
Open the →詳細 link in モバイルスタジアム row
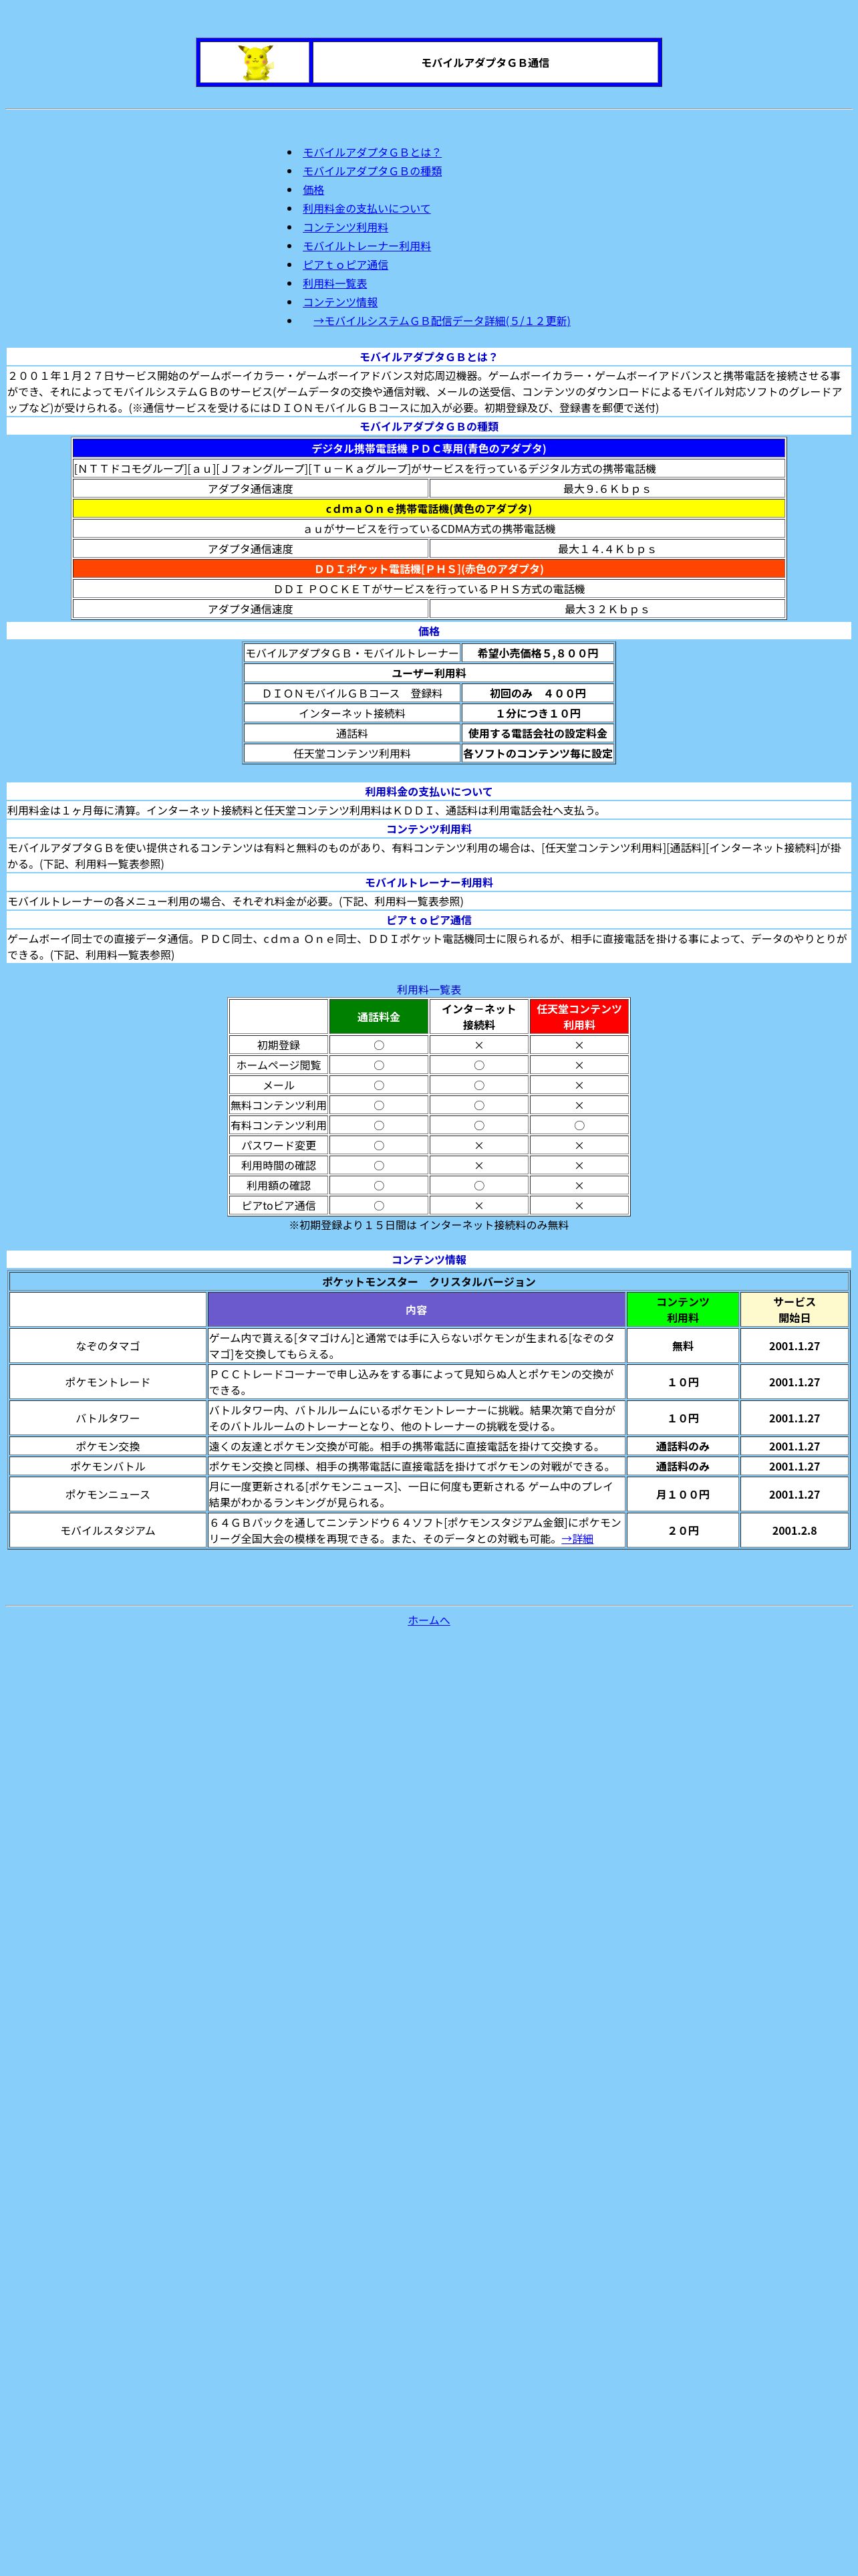click(x=576, y=1539)
